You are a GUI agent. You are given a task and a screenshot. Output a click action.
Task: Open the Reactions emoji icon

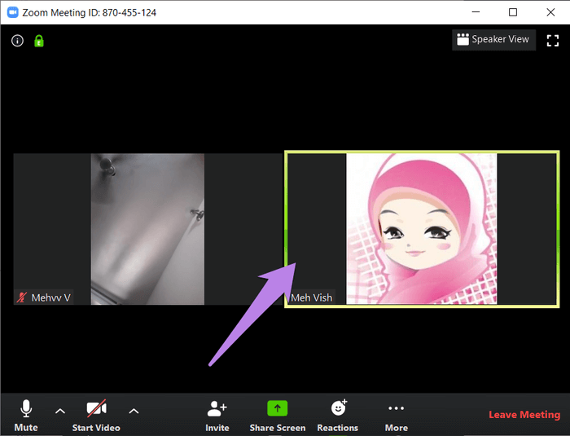(338, 408)
